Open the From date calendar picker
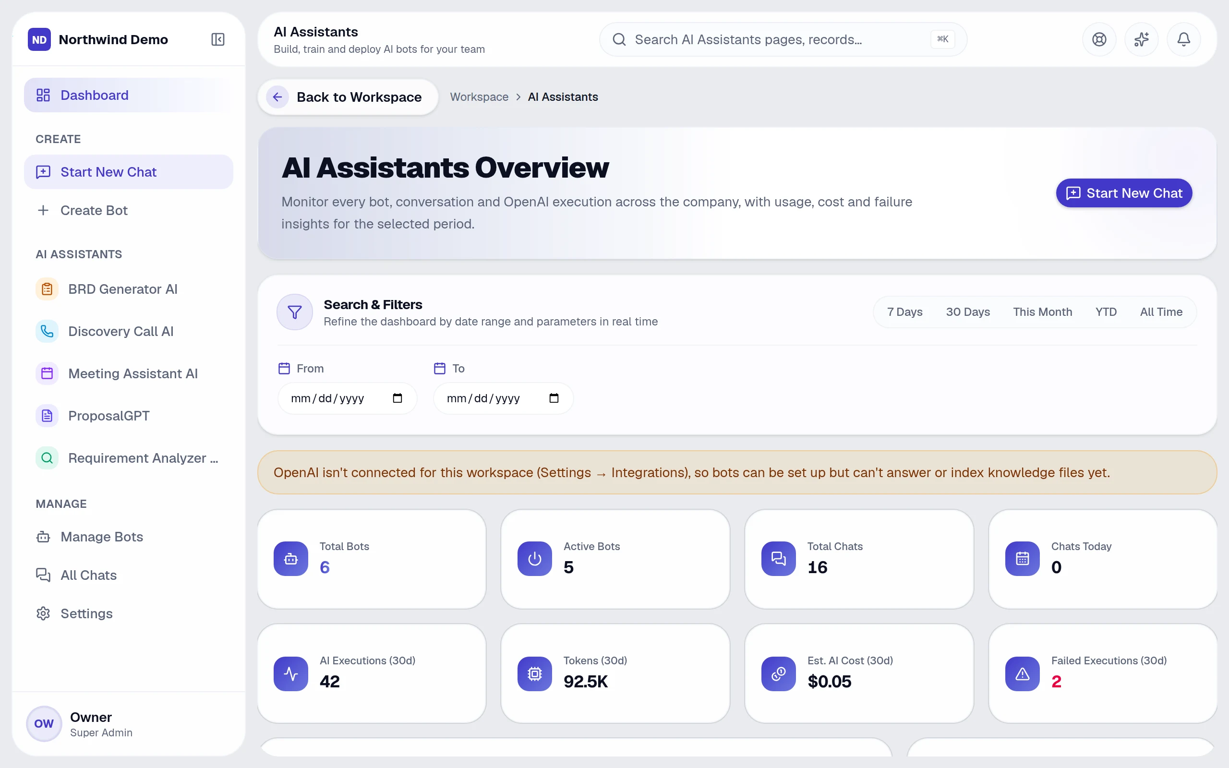Image resolution: width=1229 pixels, height=768 pixels. tap(397, 398)
